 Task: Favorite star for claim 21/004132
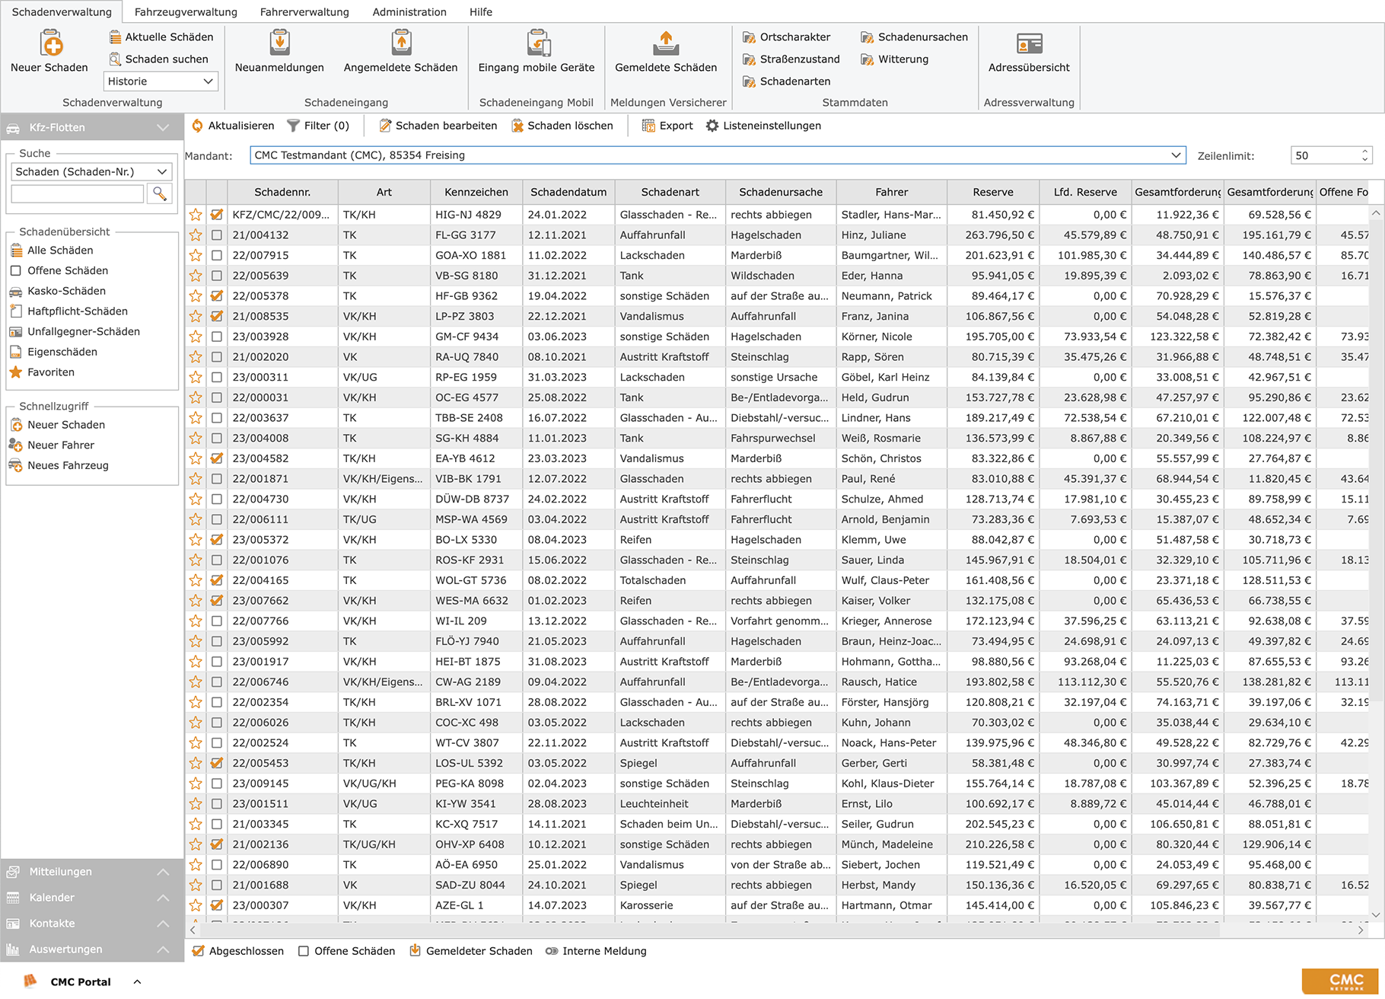pos(196,235)
